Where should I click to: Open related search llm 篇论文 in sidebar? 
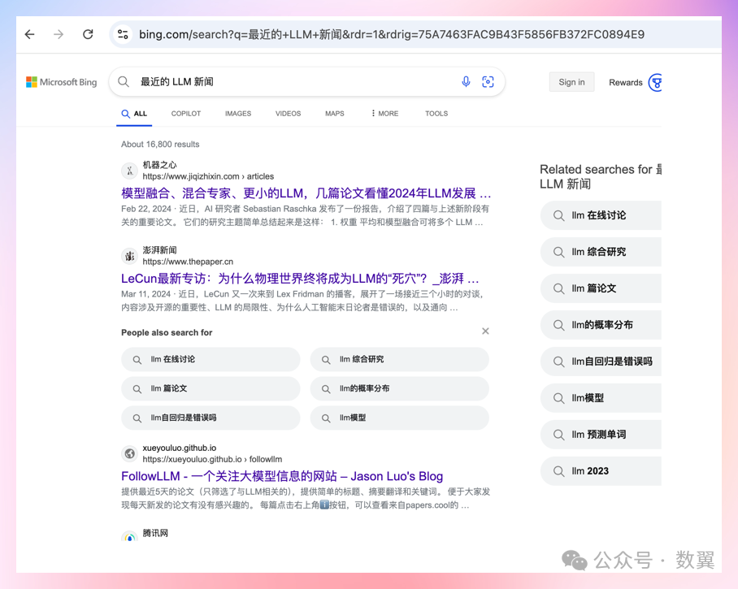(601, 288)
